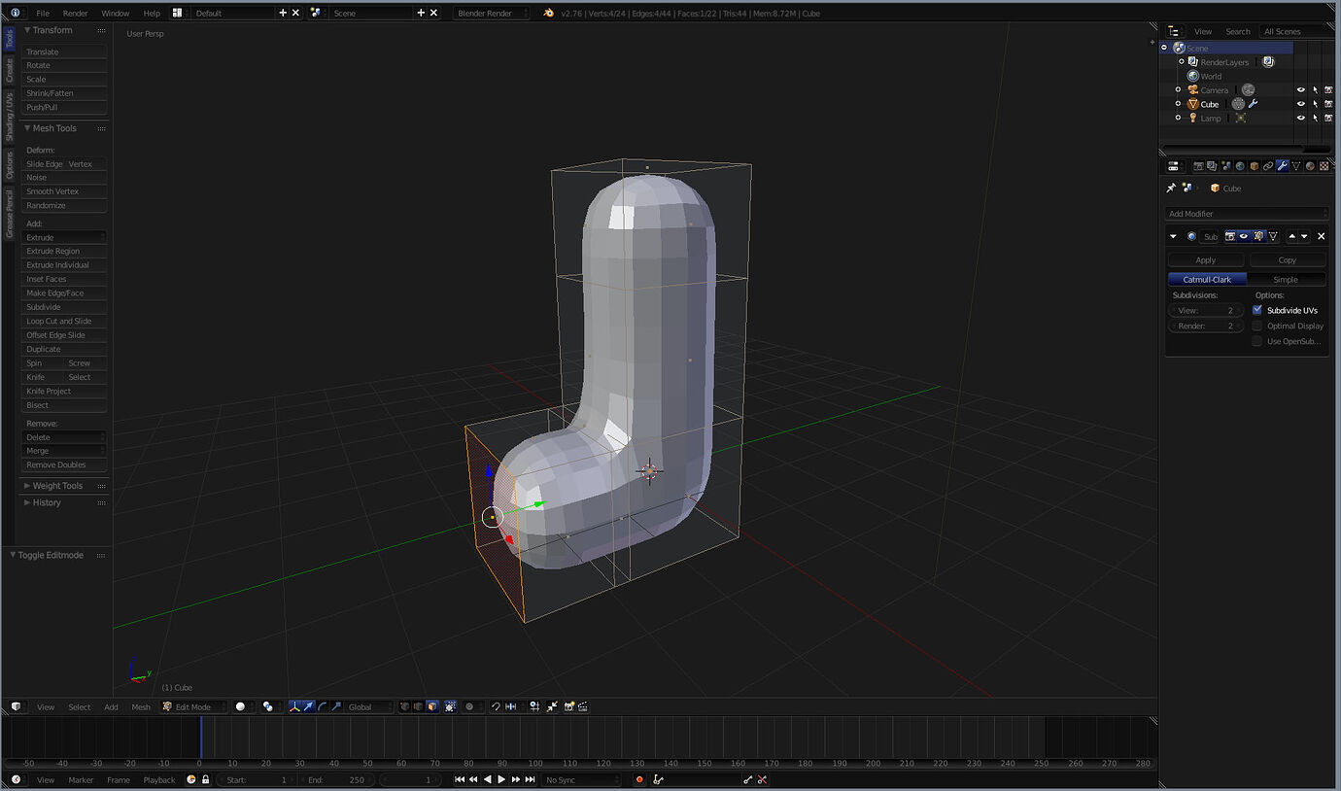
Task: Open the texture properties checker icon
Action: point(1324,166)
